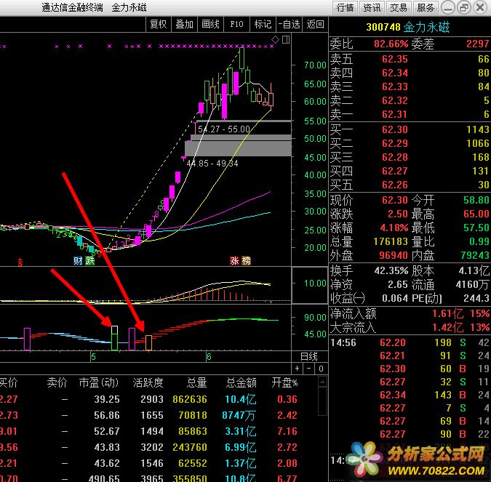Screen dimensions: 491x482
Task: Click the 净流入额 value 1.61亿
Action: pos(448,313)
